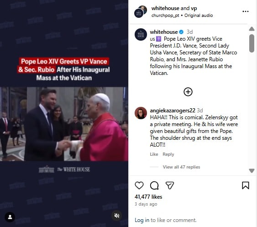Like angiekazarogers22's comment
This screenshot has height=227, width=257.
[154, 154]
